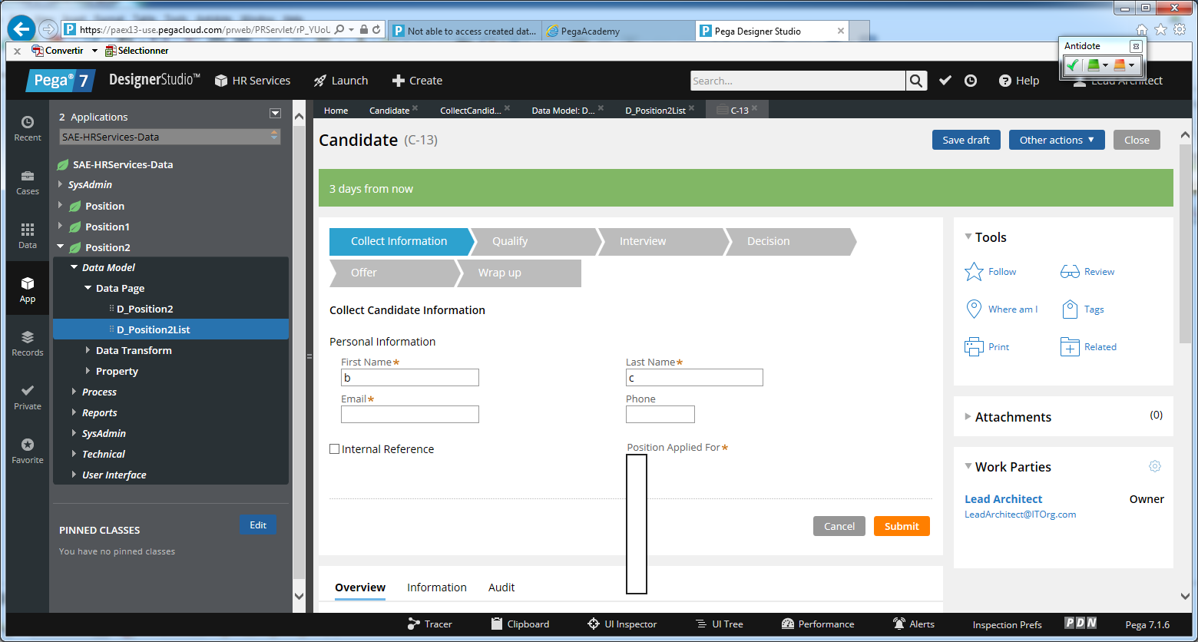Click the Print tool

coord(987,347)
